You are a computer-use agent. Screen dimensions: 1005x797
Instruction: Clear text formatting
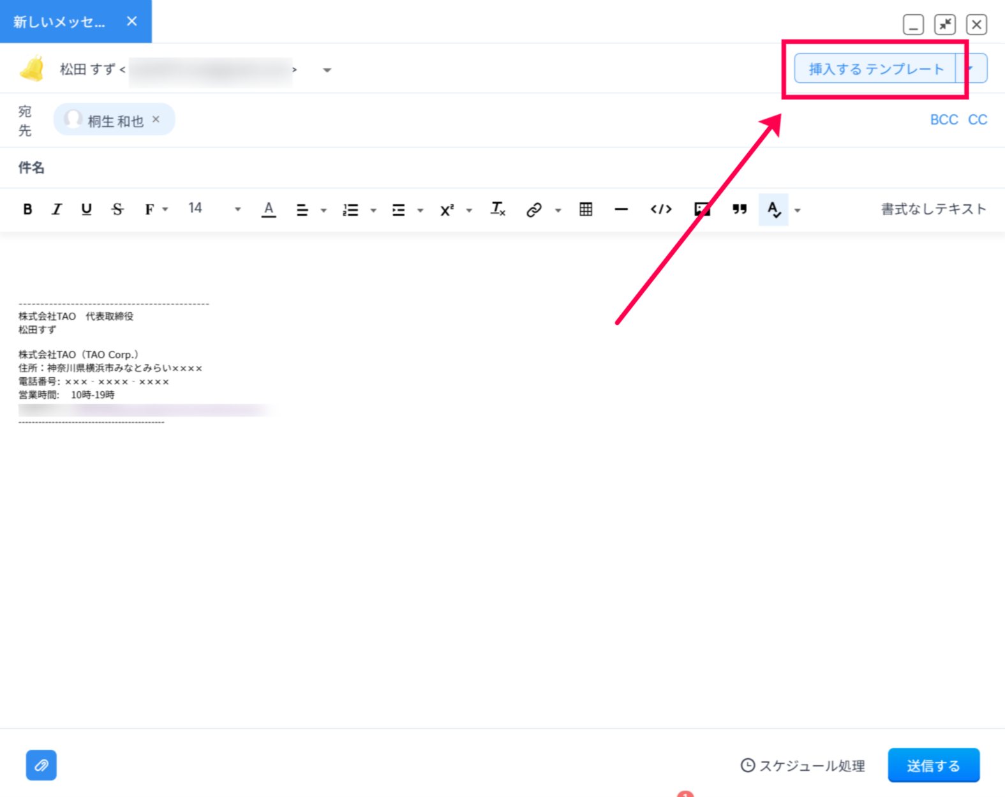point(498,209)
